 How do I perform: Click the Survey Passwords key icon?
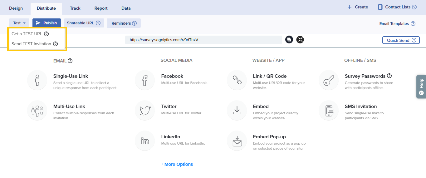(328, 80)
